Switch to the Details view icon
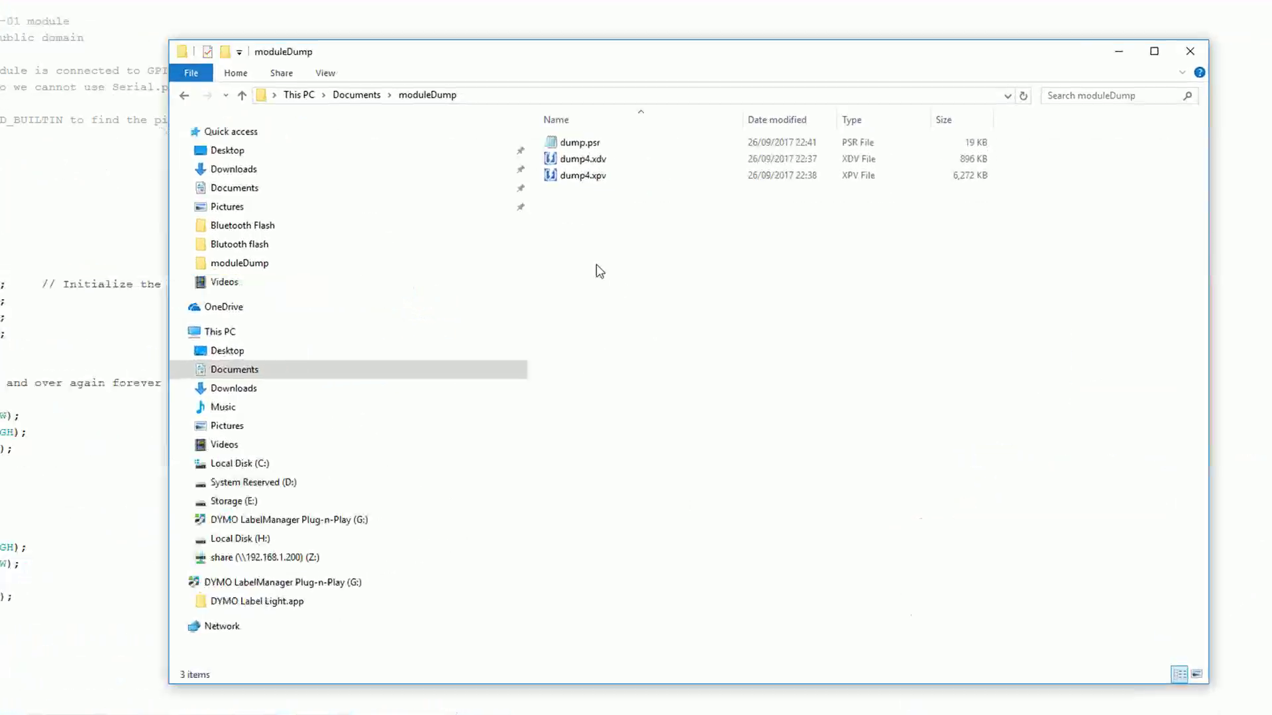The image size is (1272, 715). pos(1179,674)
